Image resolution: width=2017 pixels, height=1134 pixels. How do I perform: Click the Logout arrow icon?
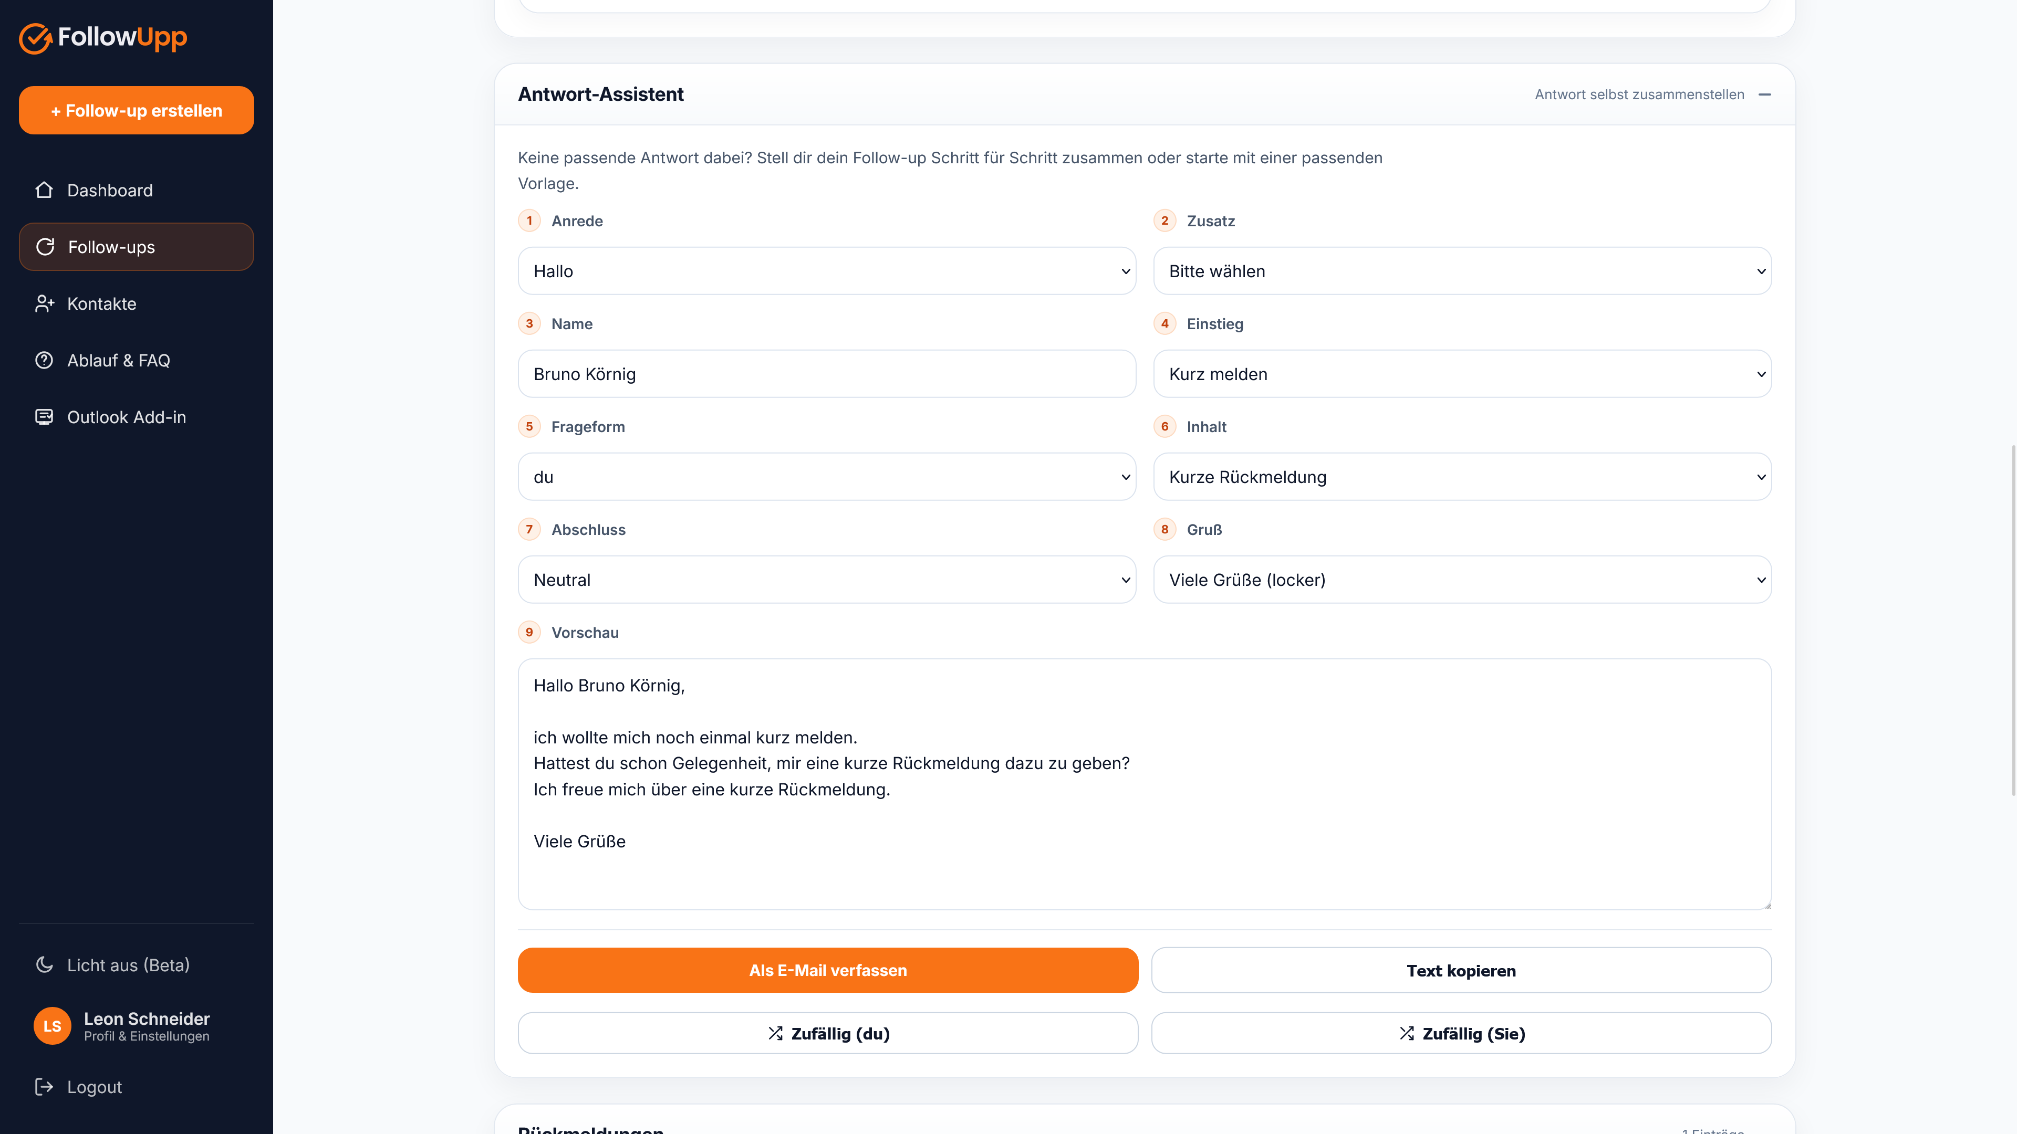(x=44, y=1087)
